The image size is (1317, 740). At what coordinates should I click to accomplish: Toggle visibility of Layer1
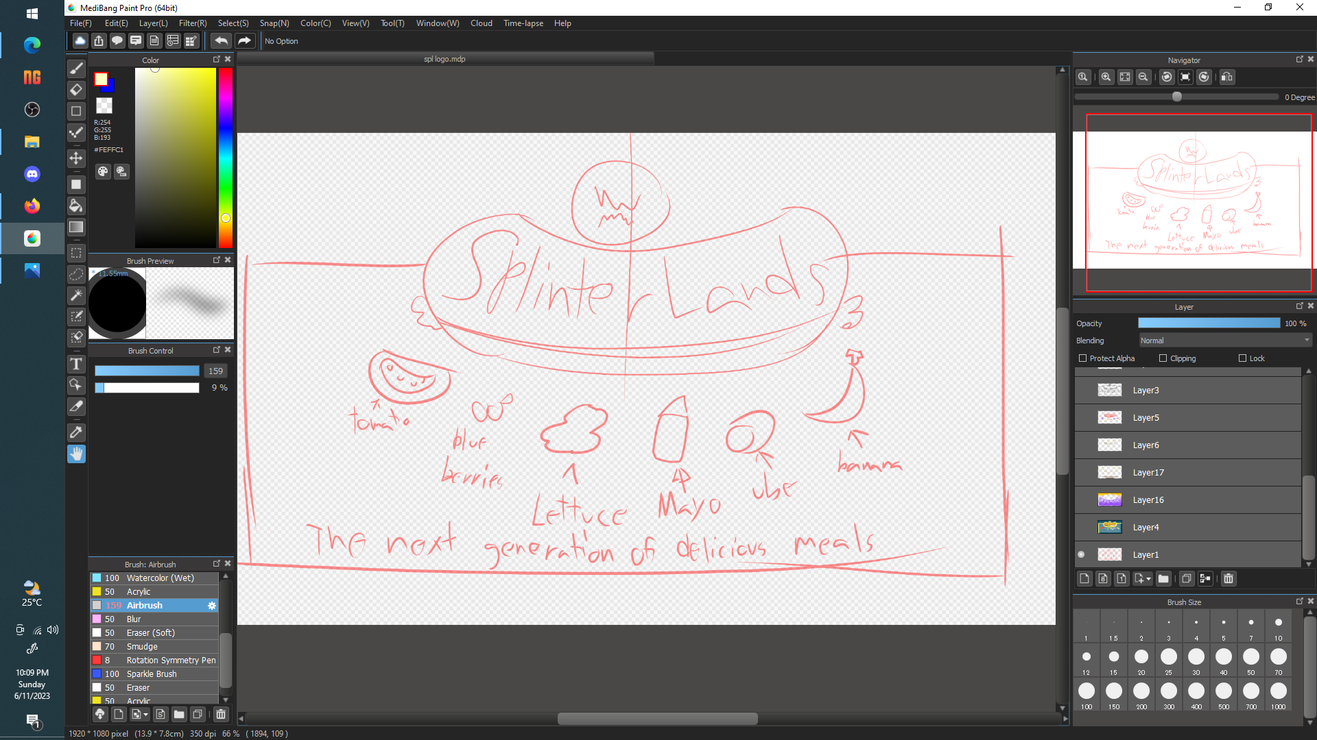[x=1082, y=555]
